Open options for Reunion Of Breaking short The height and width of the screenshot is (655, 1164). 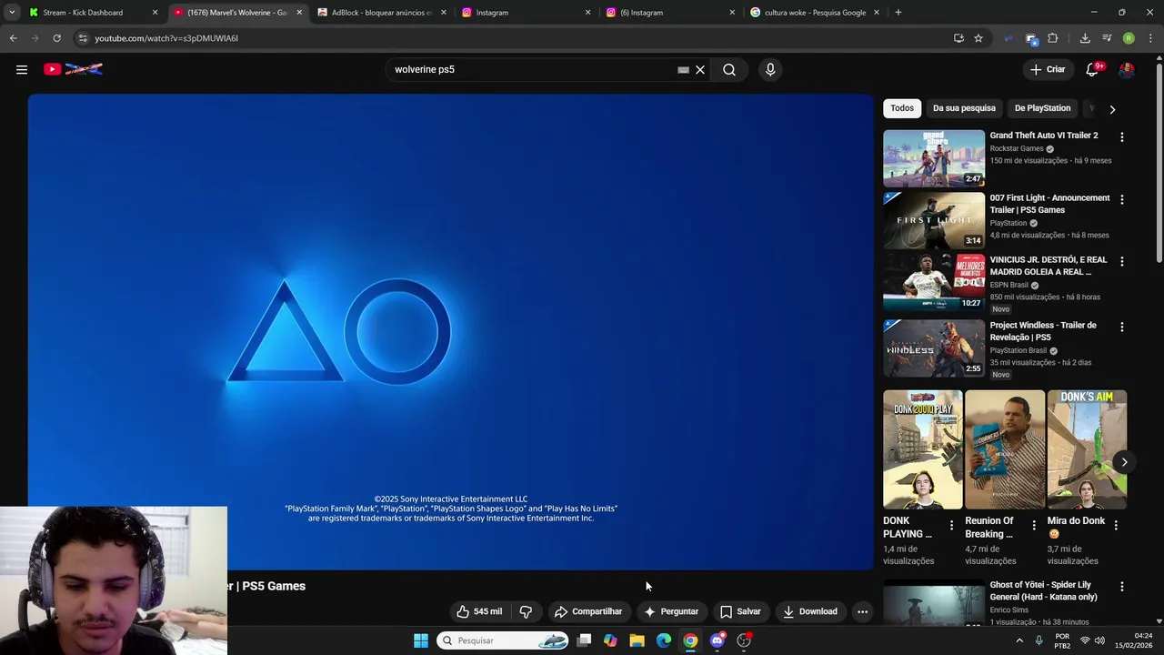click(x=1033, y=525)
